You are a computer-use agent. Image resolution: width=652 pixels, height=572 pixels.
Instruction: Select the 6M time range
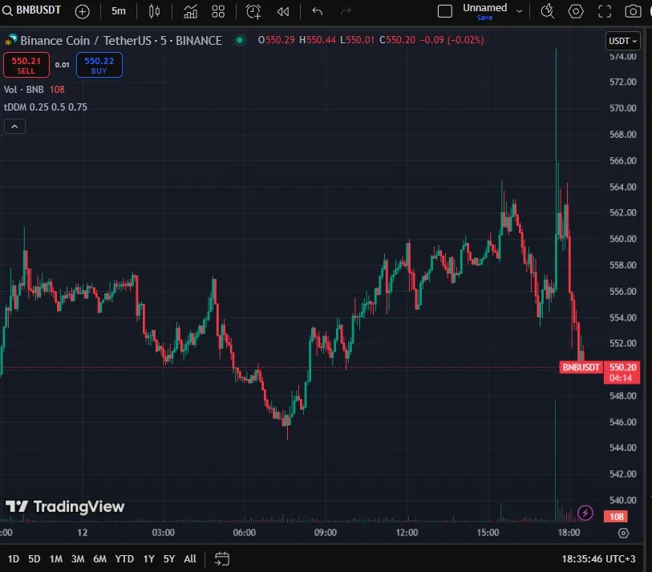99,559
